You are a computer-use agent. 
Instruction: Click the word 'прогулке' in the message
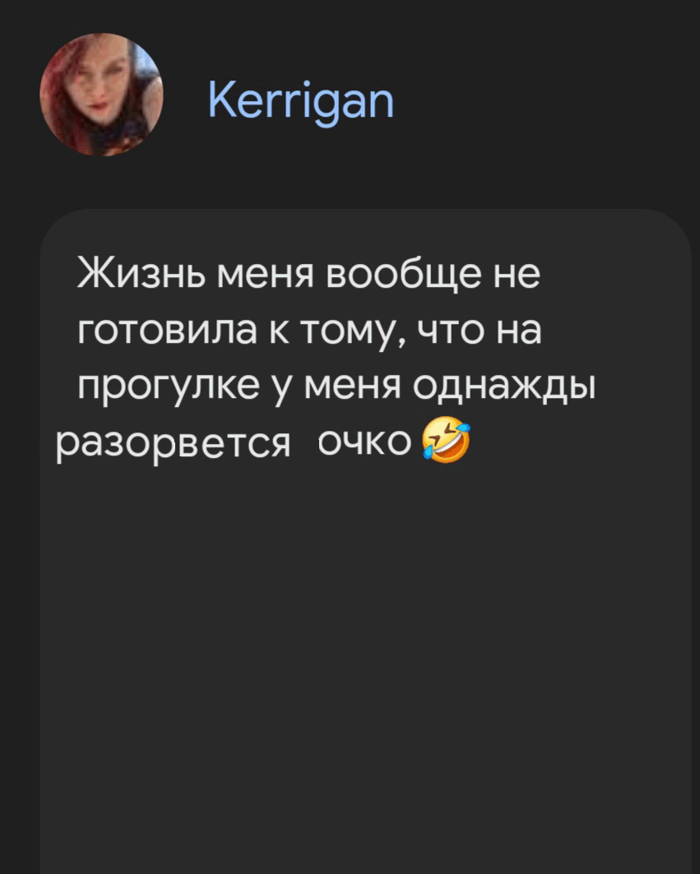click(169, 388)
